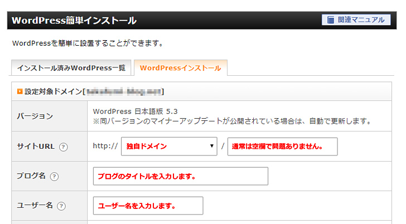This screenshot has height=224, width=406.
Task: Click the WordPressを簡単に設置することができます text
Action: (88, 43)
